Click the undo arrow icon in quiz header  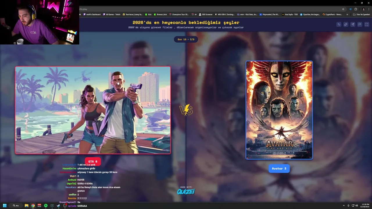(339, 24)
